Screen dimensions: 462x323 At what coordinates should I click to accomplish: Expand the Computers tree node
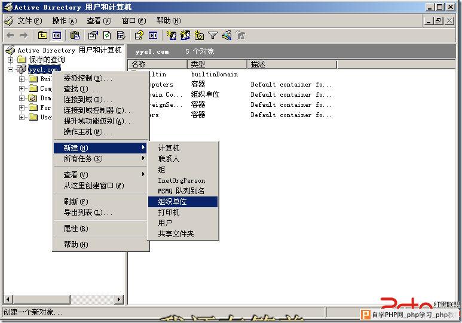pos(22,88)
